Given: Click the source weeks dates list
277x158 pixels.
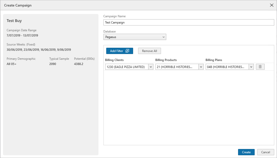Looking at the screenshot, I should pos(39,49).
